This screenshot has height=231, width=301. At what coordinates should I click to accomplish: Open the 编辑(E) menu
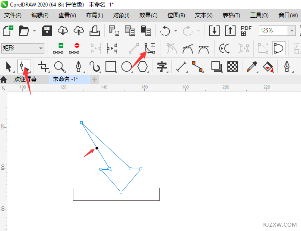(40, 15)
